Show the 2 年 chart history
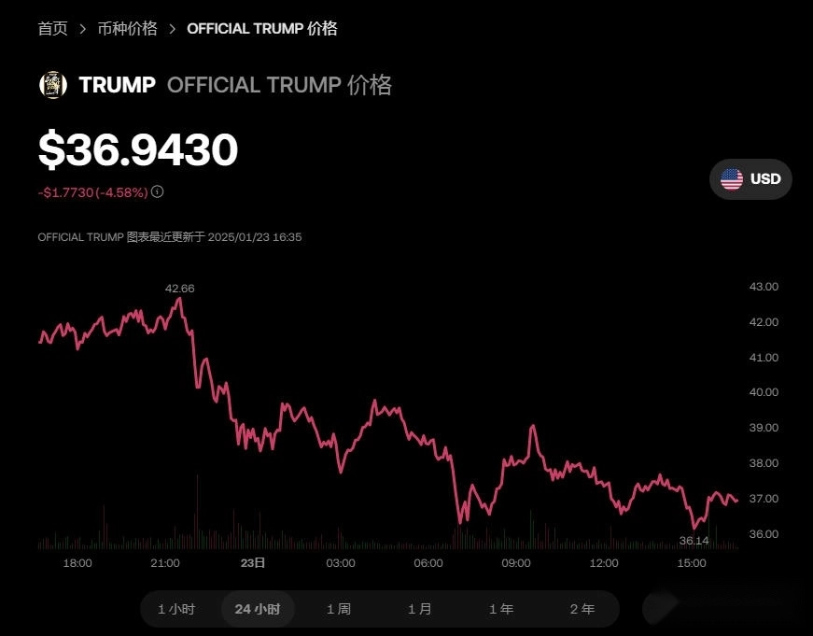The width and height of the screenshot is (813, 636). tap(582, 609)
